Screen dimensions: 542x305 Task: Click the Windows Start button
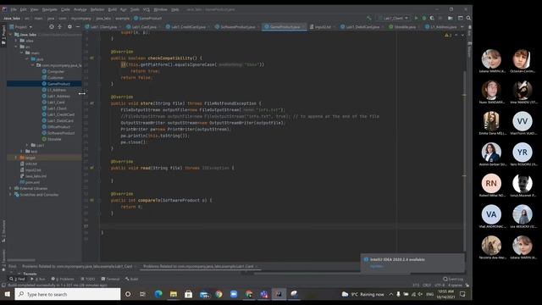7,294
